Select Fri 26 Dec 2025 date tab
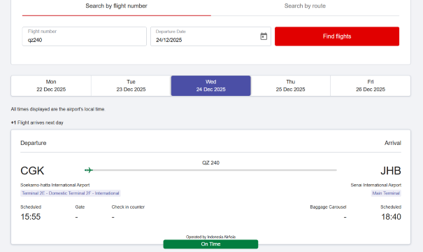Viewport: 423px width, 252px height. point(371,85)
